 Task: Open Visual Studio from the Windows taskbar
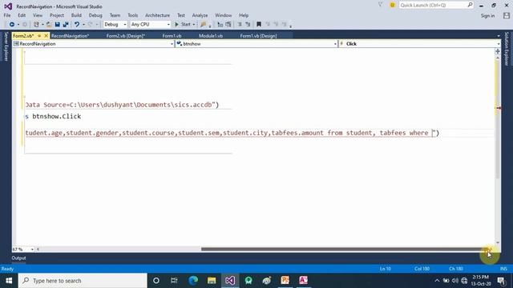pyautogui.click(x=230, y=281)
